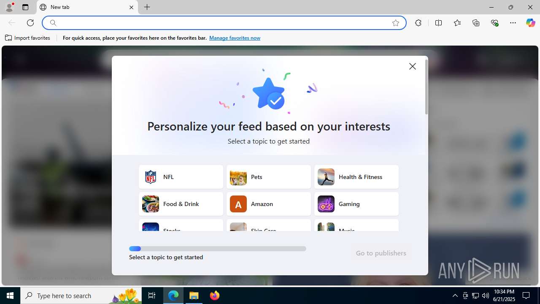Click Import favorites
The width and height of the screenshot is (540, 304).
[x=27, y=38]
